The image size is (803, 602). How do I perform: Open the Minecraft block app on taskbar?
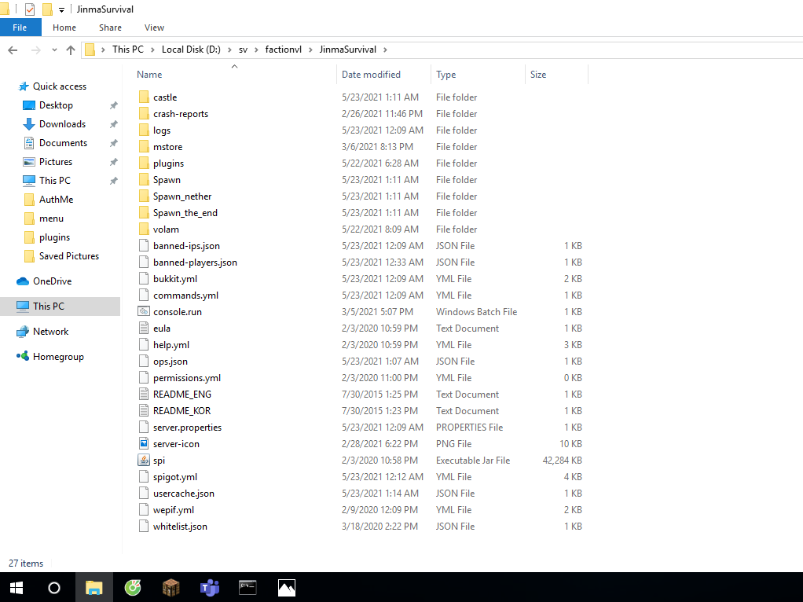tap(171, 588)
